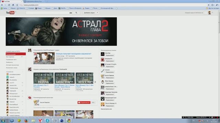The height and width of the screenshot is (123, 220).
Task: Open the on-screen keyboard icon in search
Action: (71, 13)
